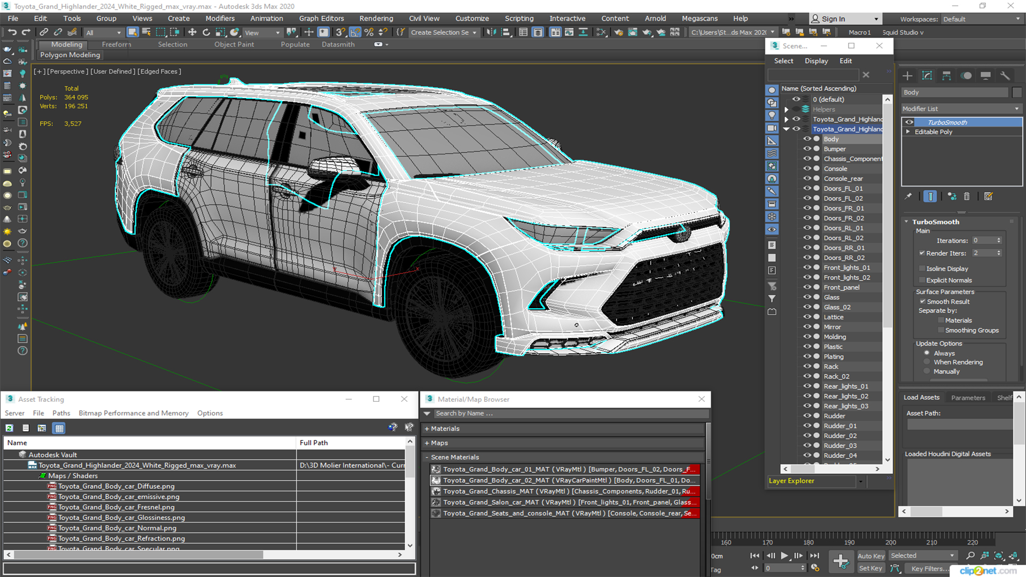Click Zoom Extents Selected viewport icon
Viewport: 1026px width, 577px height.
(998, 556)
